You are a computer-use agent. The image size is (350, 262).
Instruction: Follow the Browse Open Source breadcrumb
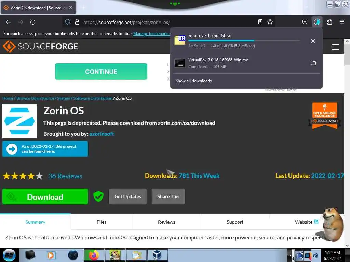[35, 98]
